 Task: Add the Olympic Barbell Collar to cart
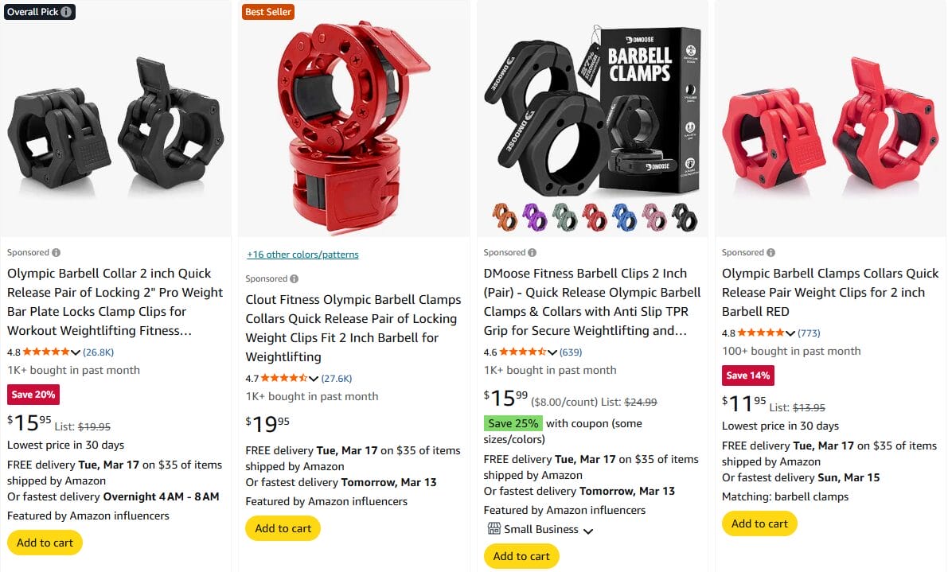pyautogui.click(x=44, y=542)
